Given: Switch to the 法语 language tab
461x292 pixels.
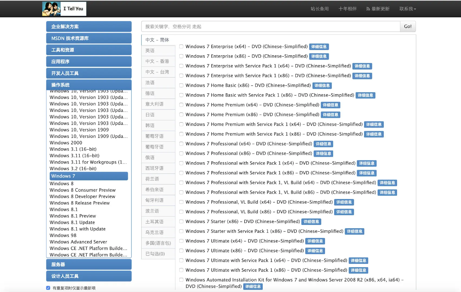Looking at the screenshot, I should [158, 83].
